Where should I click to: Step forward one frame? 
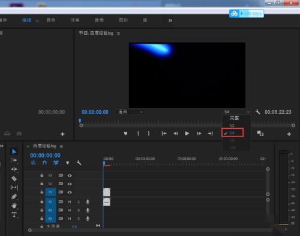[199, 134]
